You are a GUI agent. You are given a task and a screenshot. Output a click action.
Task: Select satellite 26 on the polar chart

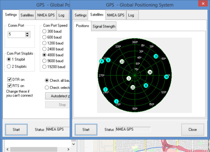pyautogui.click(x=150, y=72)
